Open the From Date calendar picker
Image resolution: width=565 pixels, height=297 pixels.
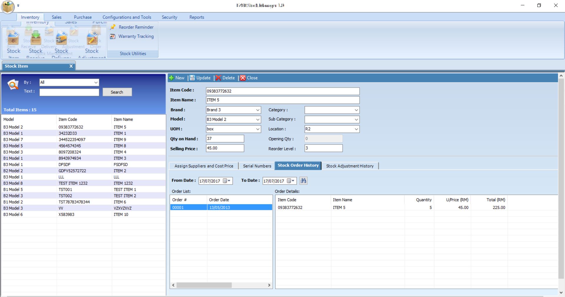[227, 181]
